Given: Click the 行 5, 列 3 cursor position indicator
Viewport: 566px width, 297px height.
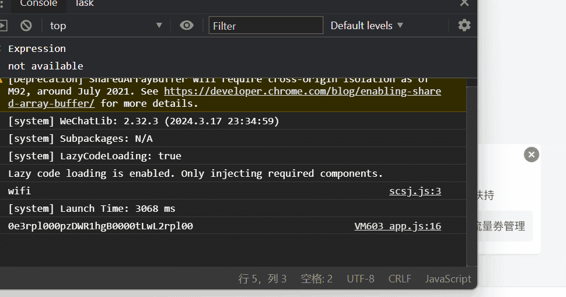Looking at the screenshot, I should point(262,278).
